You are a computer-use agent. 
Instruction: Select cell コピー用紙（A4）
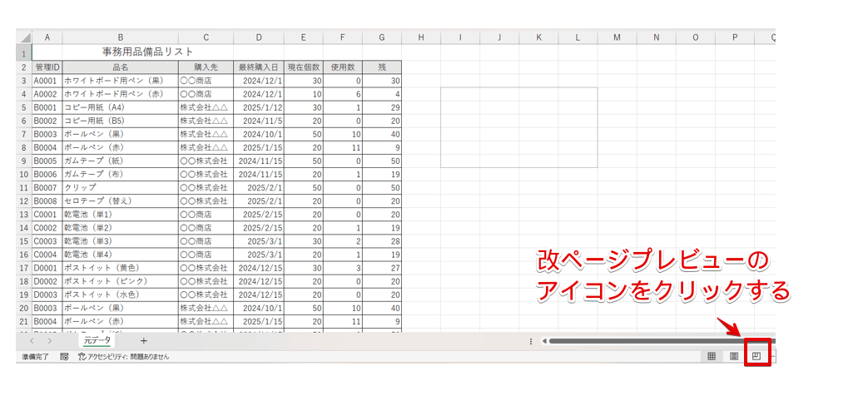[121, 107]
